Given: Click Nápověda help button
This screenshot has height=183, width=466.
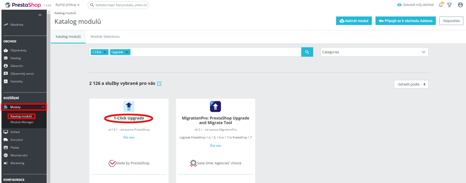Looking at the screenshot, I should [451, 21].
